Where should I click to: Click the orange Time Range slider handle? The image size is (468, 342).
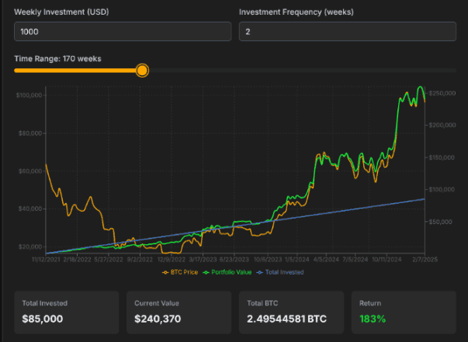click(142, 71)
